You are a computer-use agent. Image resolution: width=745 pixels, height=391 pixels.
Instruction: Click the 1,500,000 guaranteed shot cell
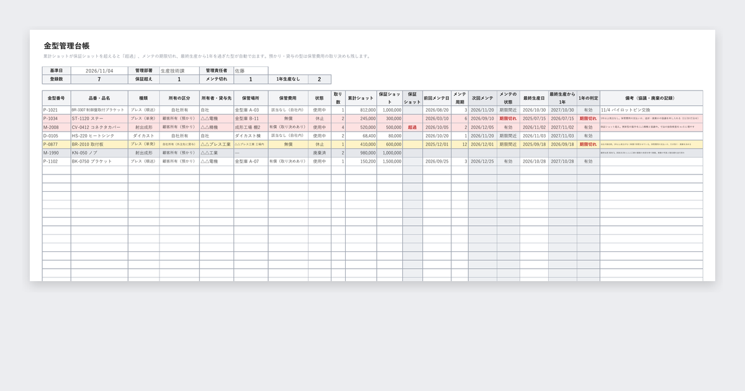point(389,161)
